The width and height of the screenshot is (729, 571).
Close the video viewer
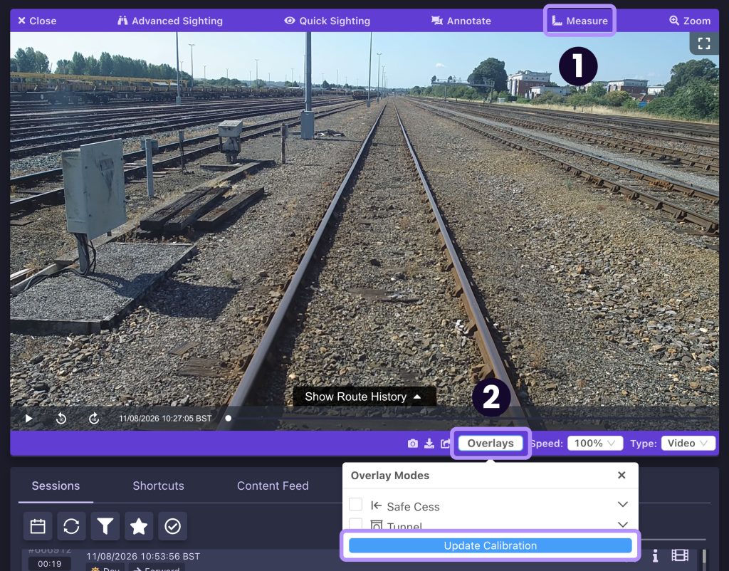point(37,21)
